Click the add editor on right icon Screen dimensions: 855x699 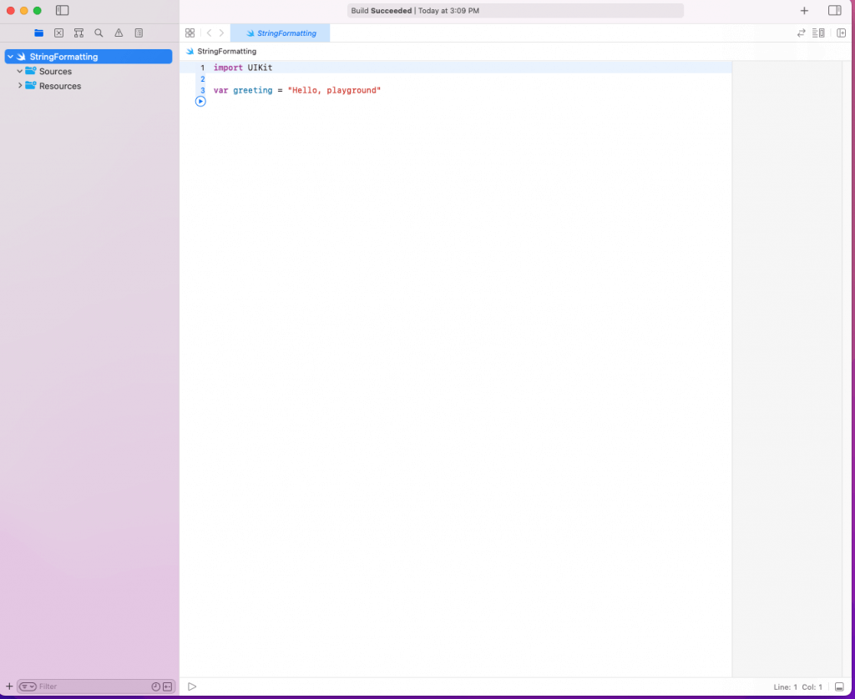pyautogui.click(x=841, y=33)
